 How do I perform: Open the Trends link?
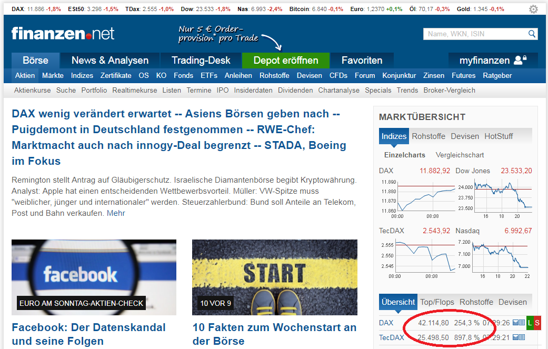click(407, 90)
